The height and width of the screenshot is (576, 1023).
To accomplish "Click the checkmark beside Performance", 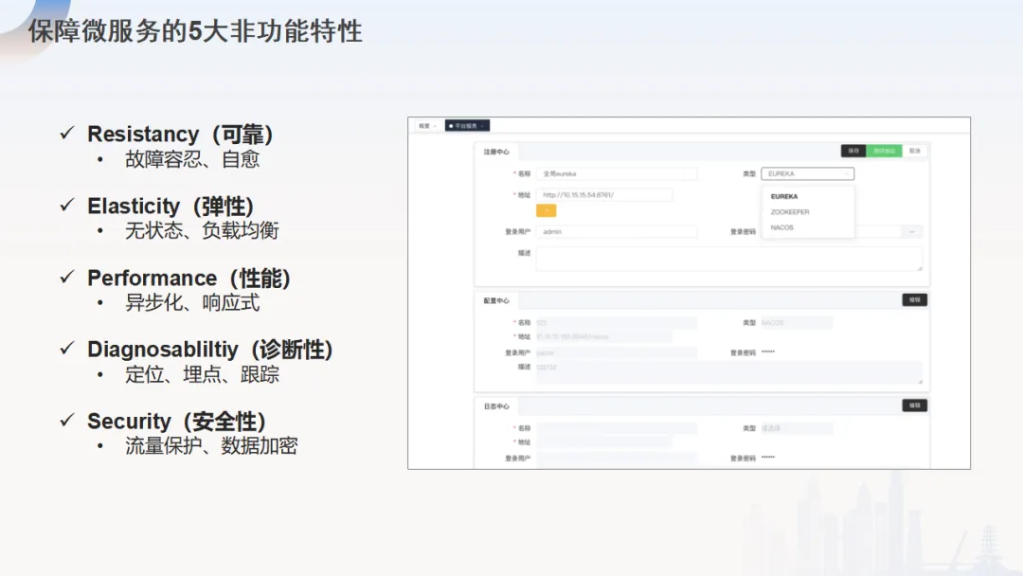I will [x=66, y=277].
